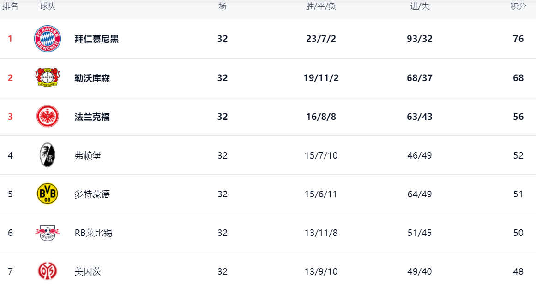Open the 法兰克福 team link

pos(92,117)
